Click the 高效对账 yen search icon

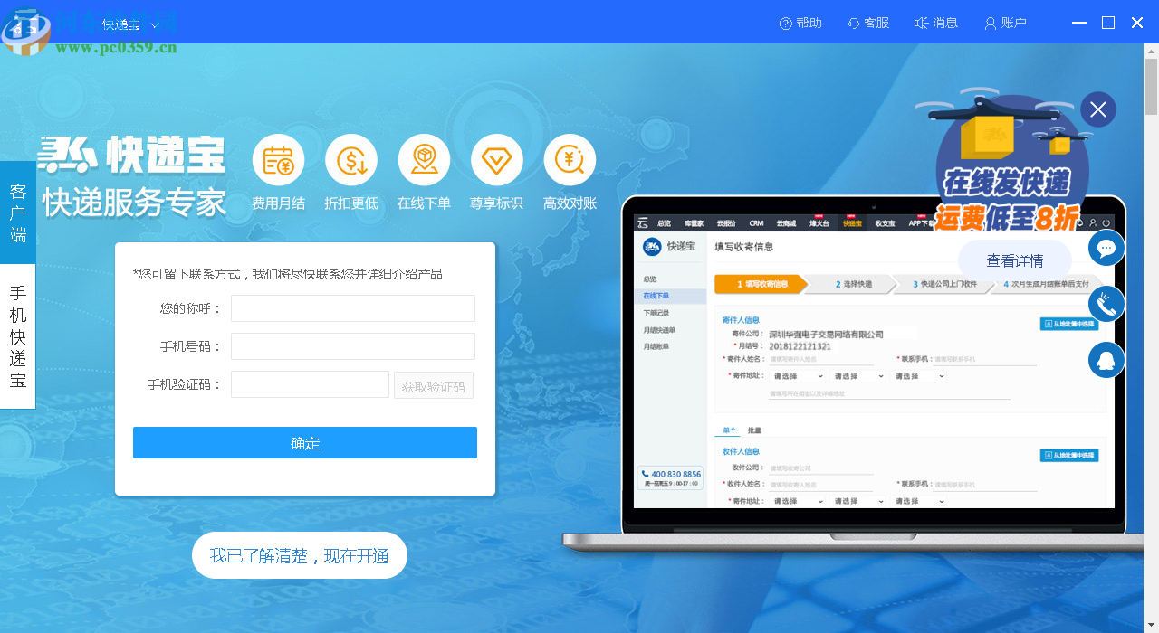570,161
